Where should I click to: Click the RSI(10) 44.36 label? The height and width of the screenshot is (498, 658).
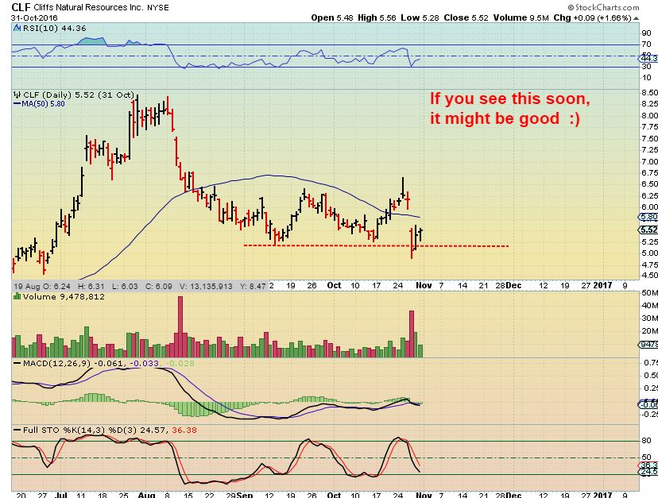click(55, 28)
